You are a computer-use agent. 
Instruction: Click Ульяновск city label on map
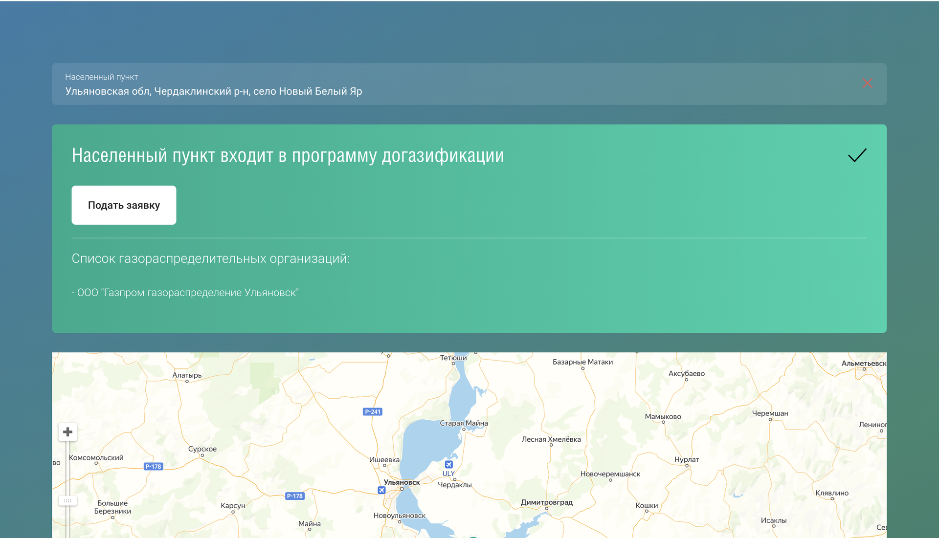(x=402, y=482)
